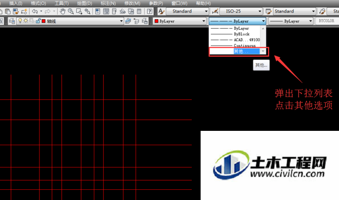Viewport: 339px width, 200px height.
Task: Open the Markup Set Manager icon
Action: point(131,11)
